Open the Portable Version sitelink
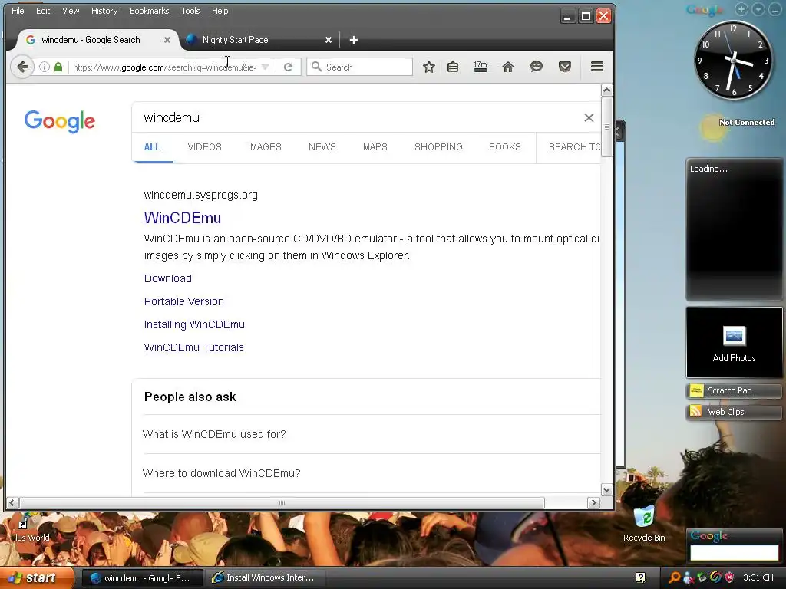The image size is (786, 589). (184, 301)
